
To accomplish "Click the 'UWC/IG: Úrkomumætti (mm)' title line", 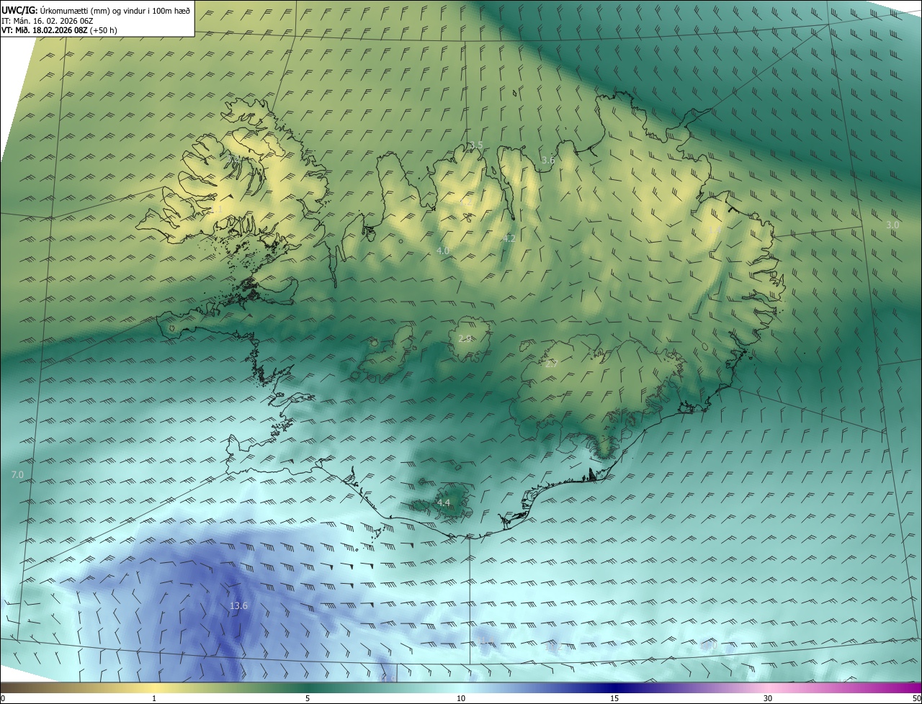I will pyautogui.click(x=96, y=10).
